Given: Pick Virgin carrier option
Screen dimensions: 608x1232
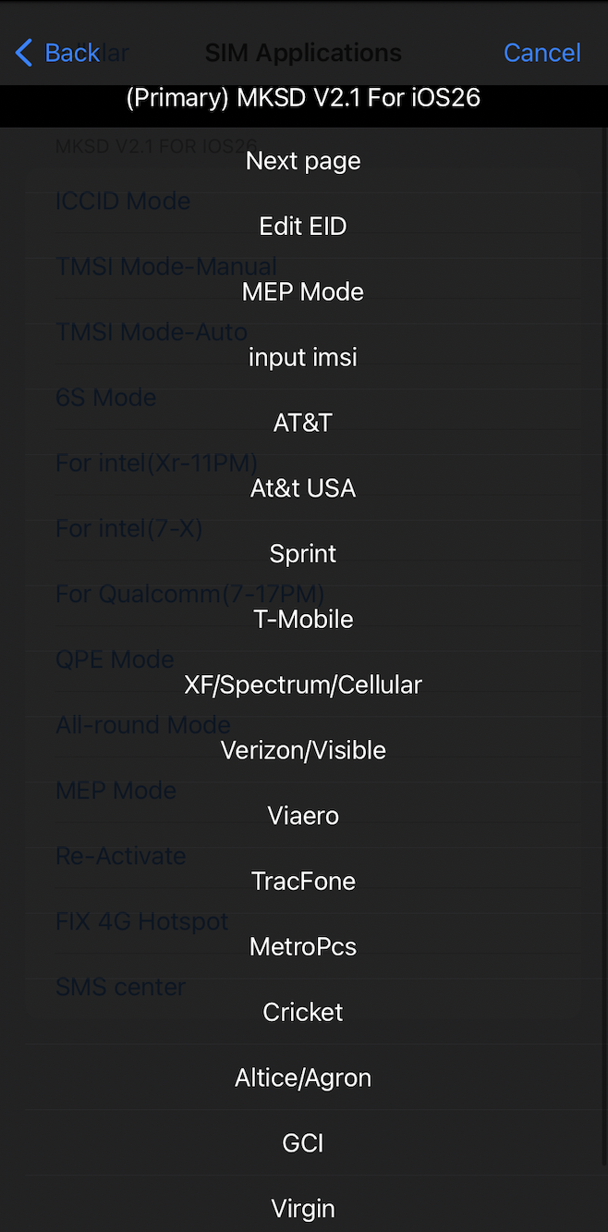Looking at the screenshot, I should (303, 1209).
